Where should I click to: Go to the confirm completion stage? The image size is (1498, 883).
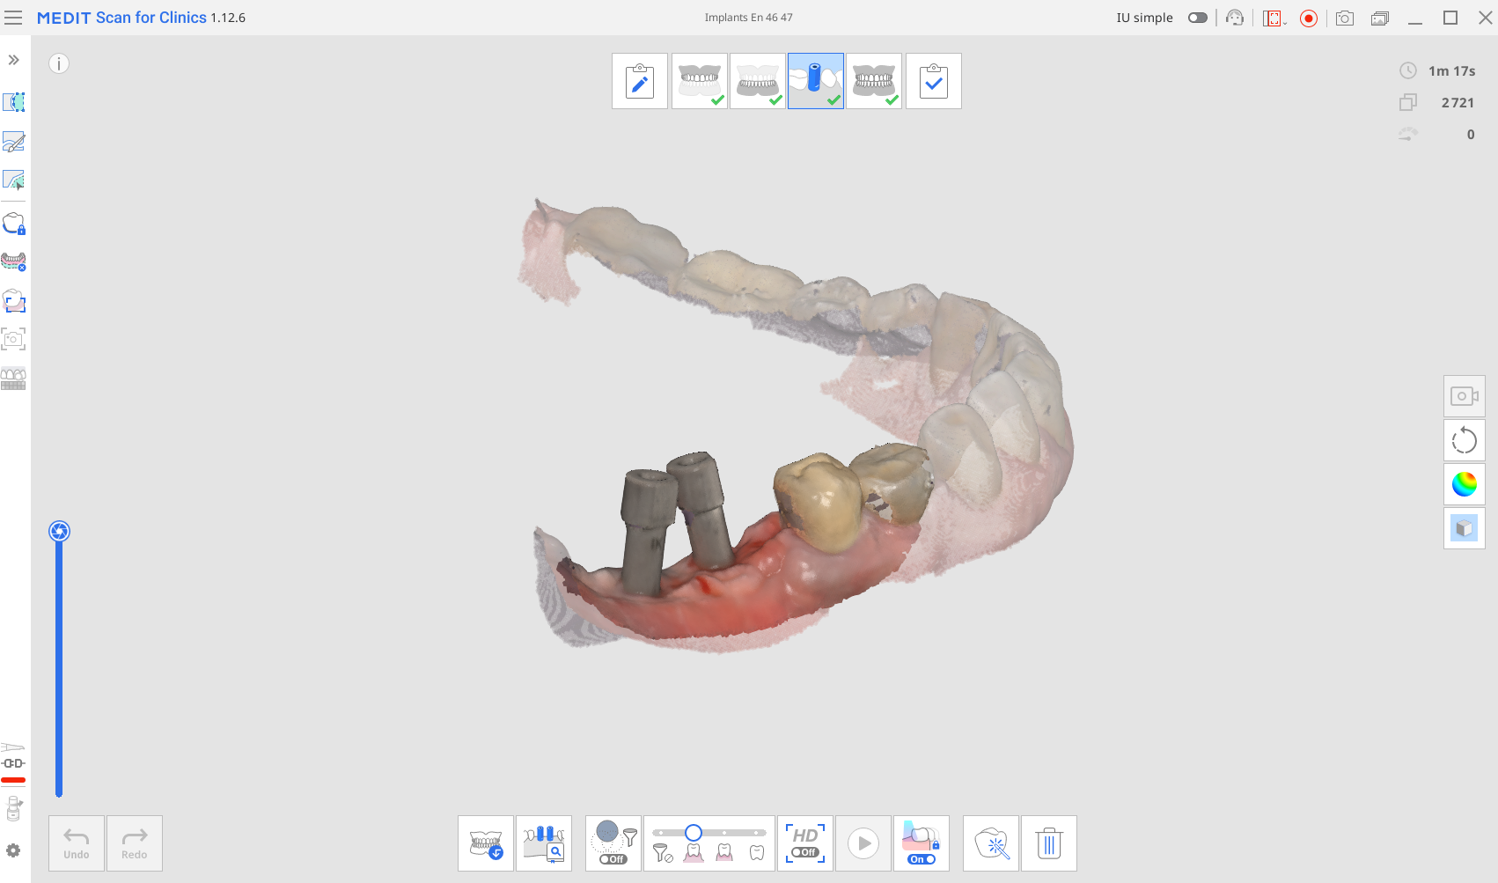[934, 81]
